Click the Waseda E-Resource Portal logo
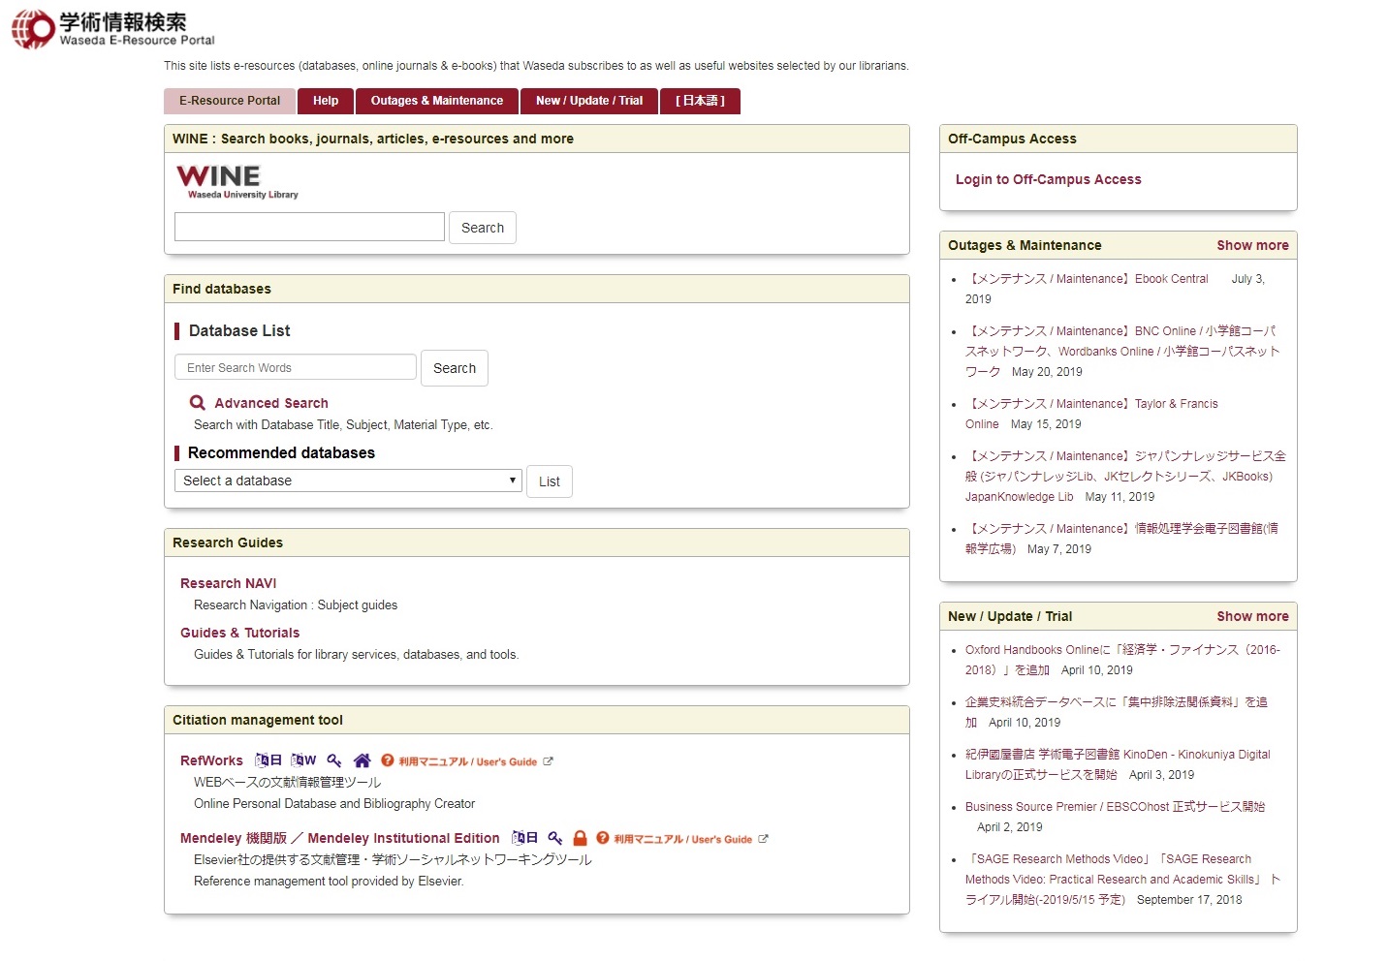The width and height of the screenshot is (1388, 961). 113,29
